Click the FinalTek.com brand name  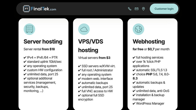(43, 9)
